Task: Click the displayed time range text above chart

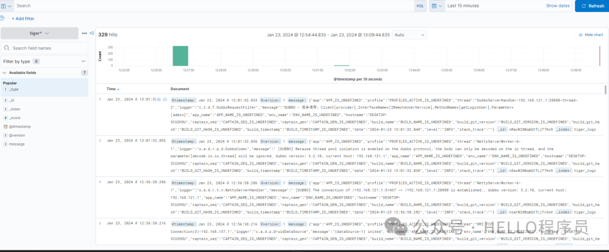Action: (x=328, y=34)
